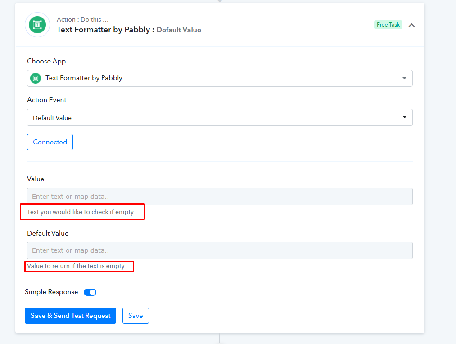Click the Default Value input field
Viewport: 456px width, 344px height.
click(220, 250)
